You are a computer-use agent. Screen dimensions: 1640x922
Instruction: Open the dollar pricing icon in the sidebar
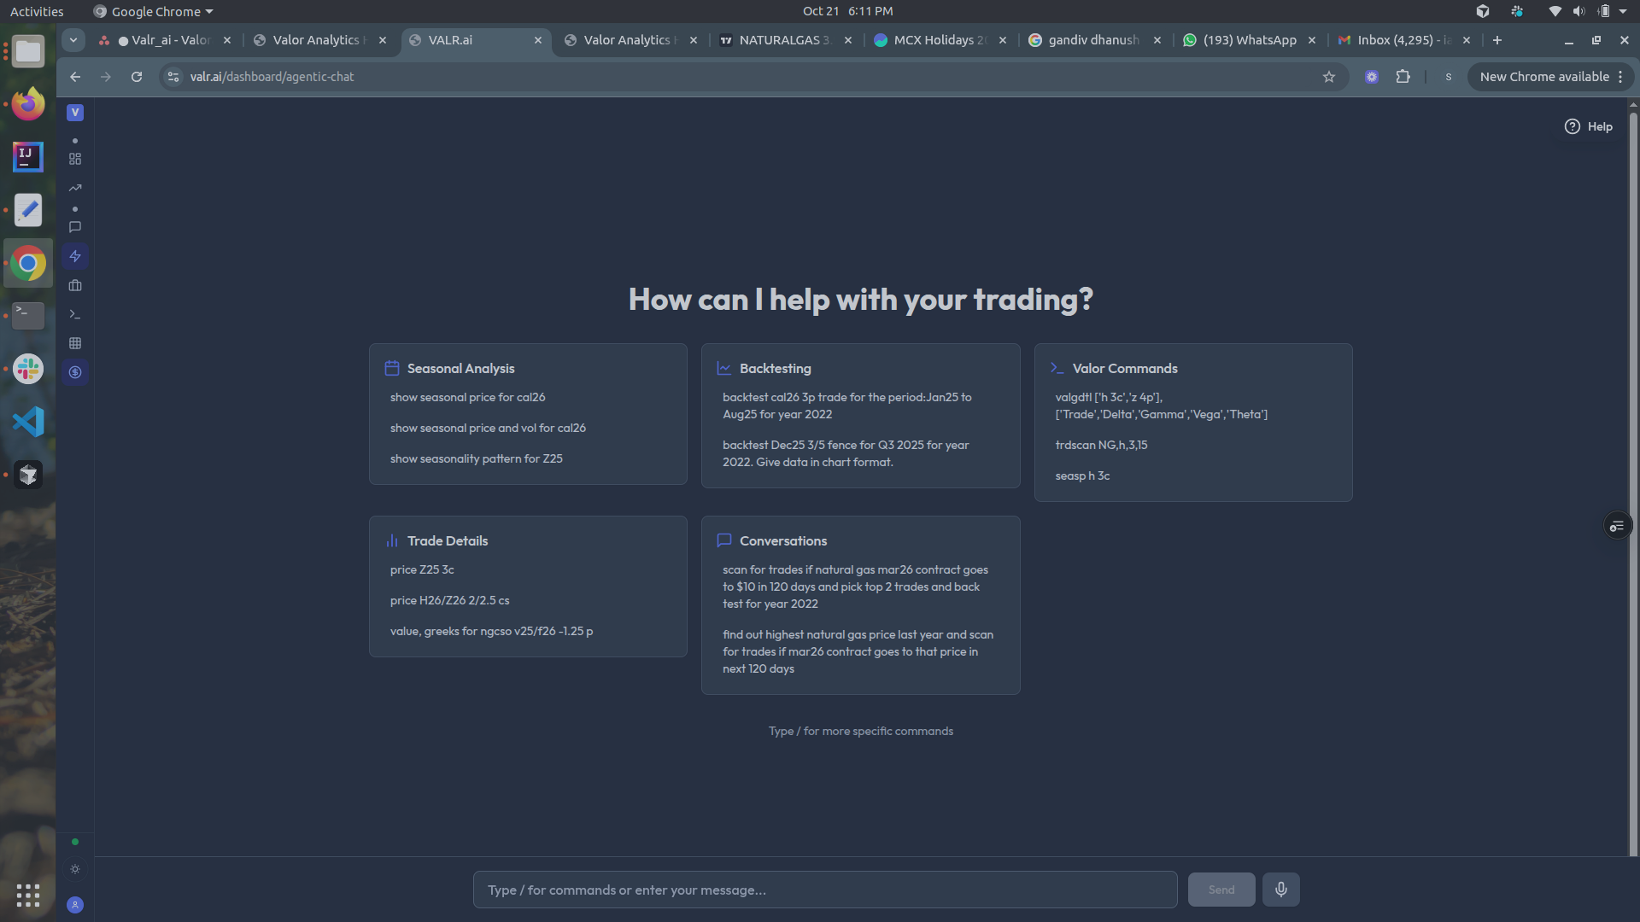75,372
